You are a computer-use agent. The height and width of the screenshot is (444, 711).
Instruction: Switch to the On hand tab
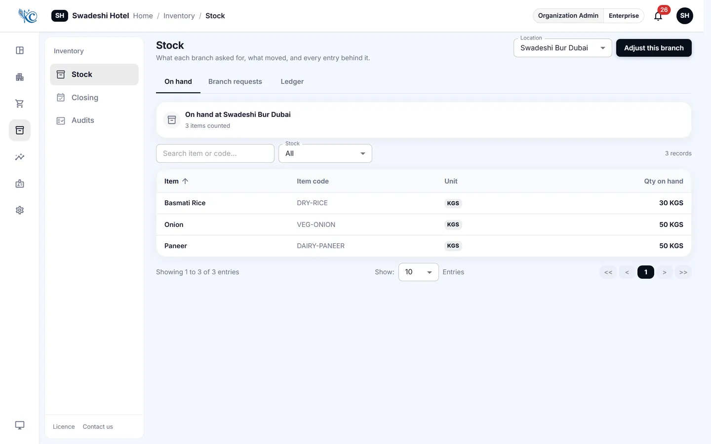[x=178, y=81]
